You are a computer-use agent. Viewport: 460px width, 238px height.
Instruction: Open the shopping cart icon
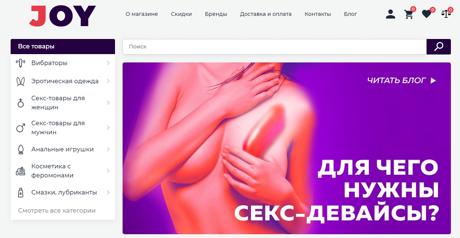[x=409, y=14]
